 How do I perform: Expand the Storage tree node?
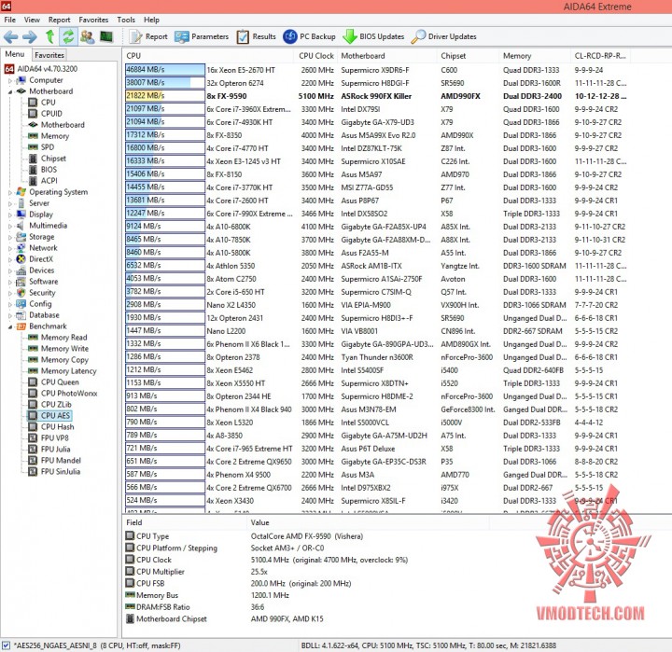10,237
